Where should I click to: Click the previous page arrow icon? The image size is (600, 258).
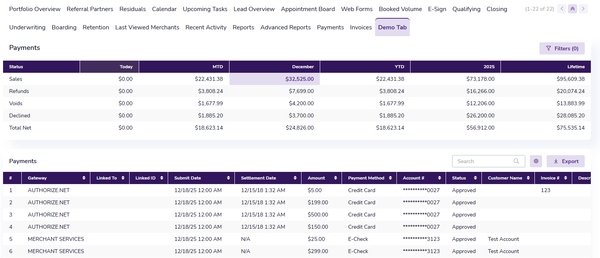click(x=562, y=9)
